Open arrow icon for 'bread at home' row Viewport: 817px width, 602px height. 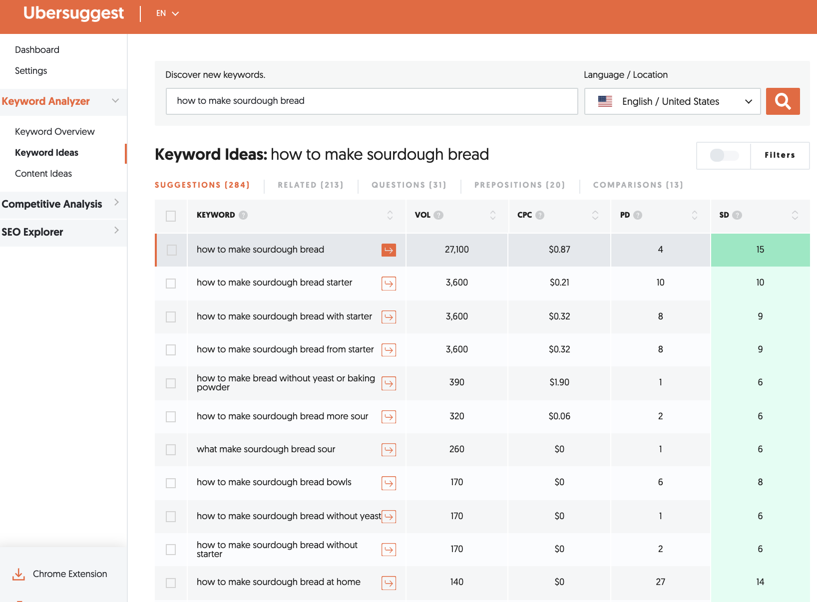point(389,583)
